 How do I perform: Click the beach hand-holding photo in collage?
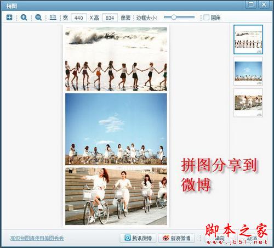[x=116, y=59]
